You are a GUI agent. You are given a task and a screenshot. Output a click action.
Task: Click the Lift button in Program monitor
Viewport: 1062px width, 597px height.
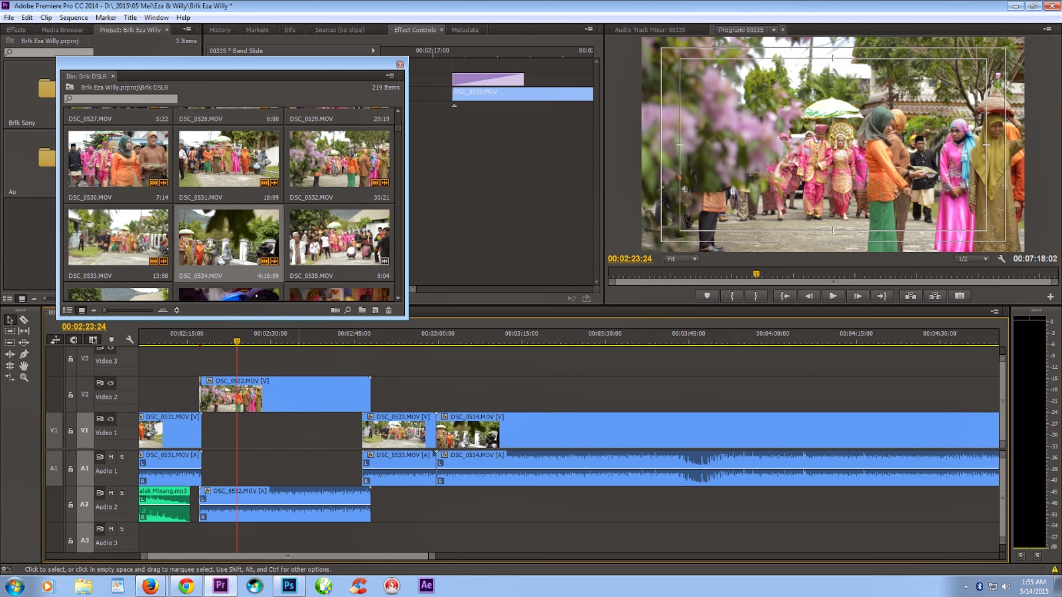[x=911, y=296]
